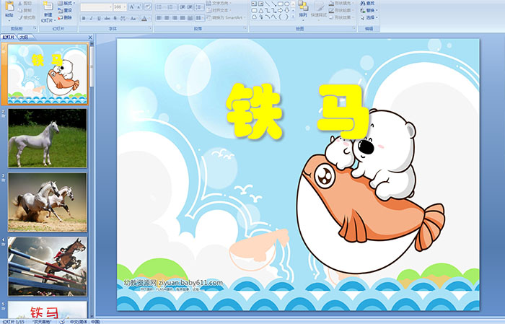Clear all formatting icon

pyautogui.click(x=148, y=6)
